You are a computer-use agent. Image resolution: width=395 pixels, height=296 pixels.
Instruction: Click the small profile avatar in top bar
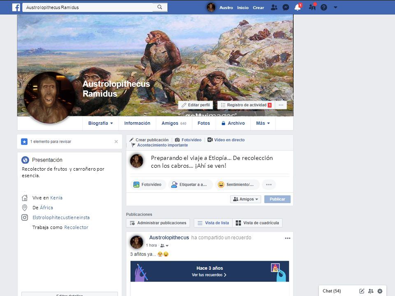[x=211, y=7]
